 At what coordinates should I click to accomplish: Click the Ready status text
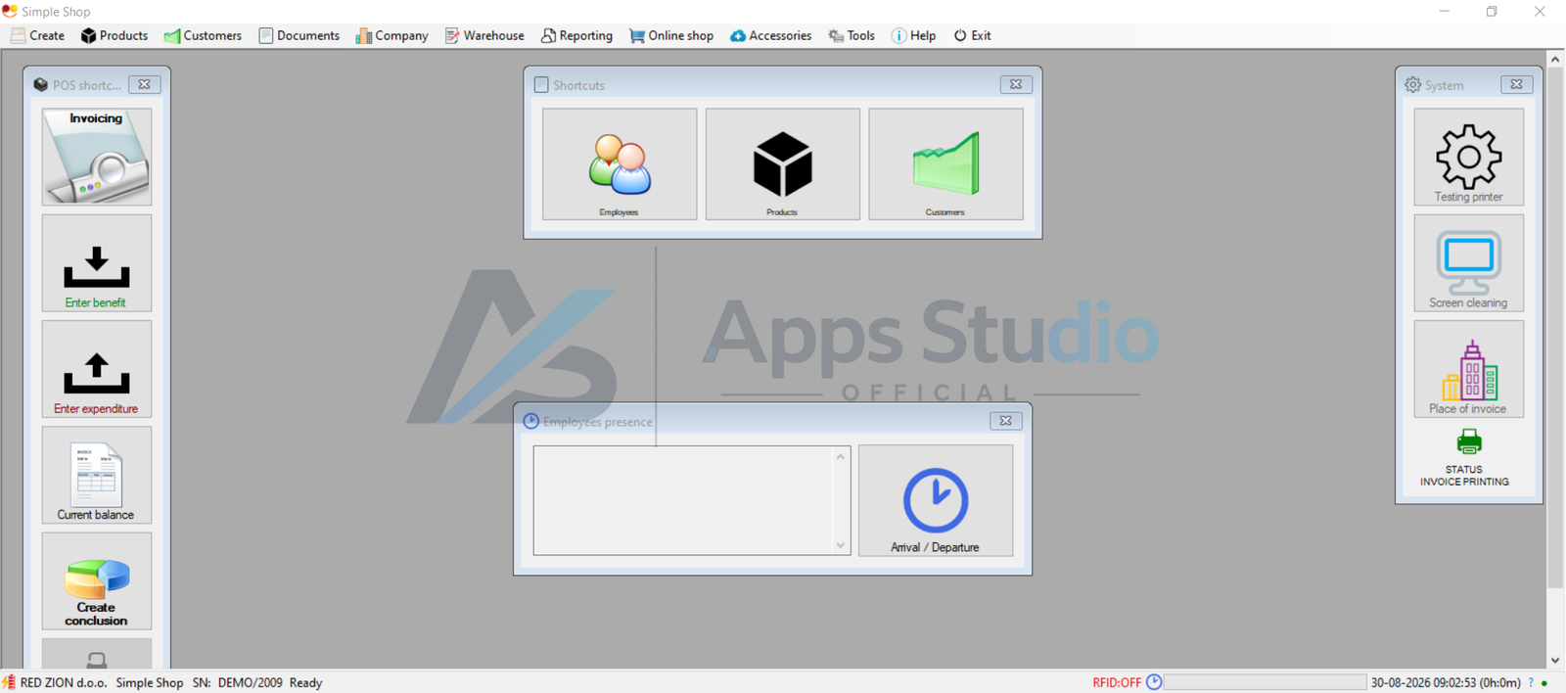click(x=305, y=682)
